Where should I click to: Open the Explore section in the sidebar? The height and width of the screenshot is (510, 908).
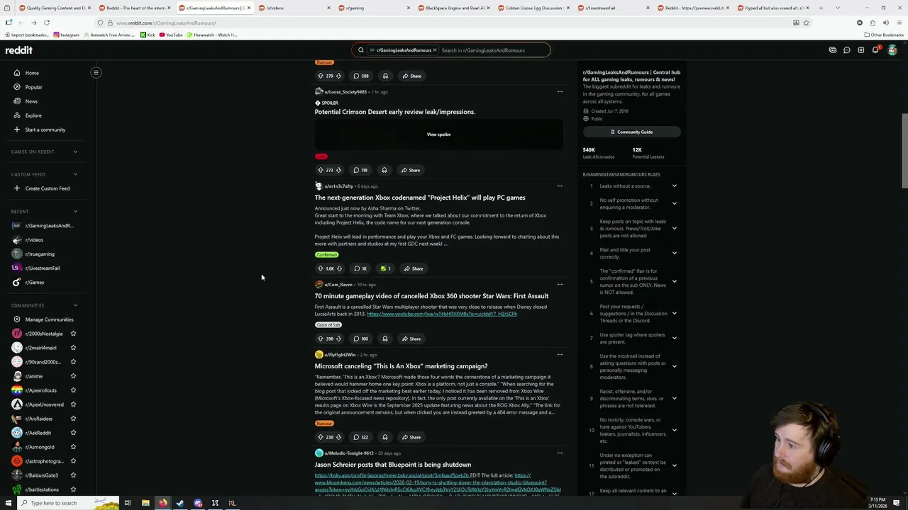pos(33,115)
